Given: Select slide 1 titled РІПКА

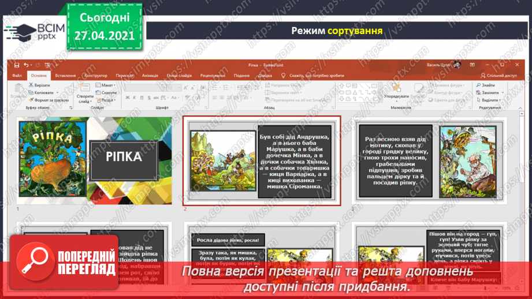Looking at the screenshot, I should pyautogui.click(x=95, y=160).
